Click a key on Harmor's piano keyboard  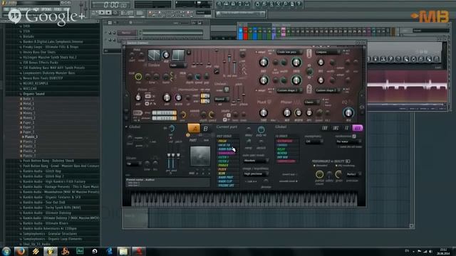click(244, 200)
